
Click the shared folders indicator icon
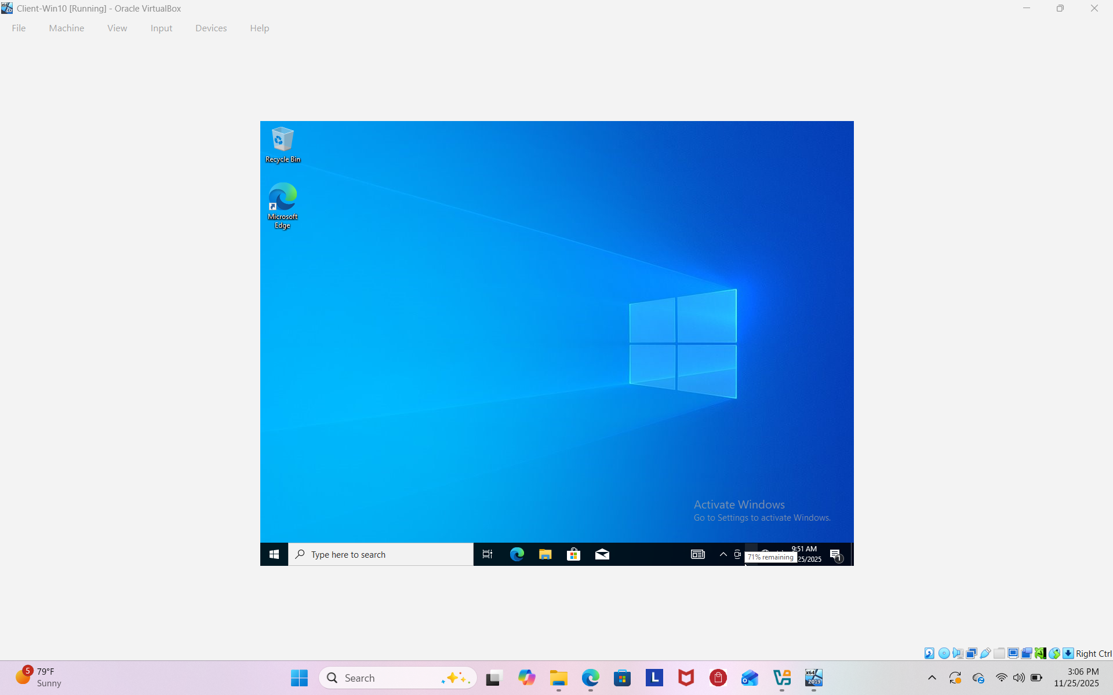999,653
